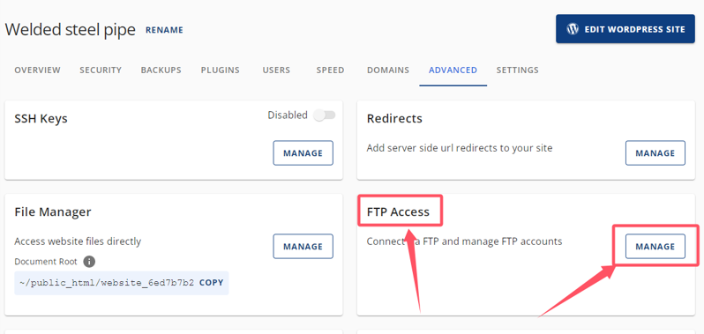Open the Overview tab
Screen dimensions: 704x334
(37, 70)
